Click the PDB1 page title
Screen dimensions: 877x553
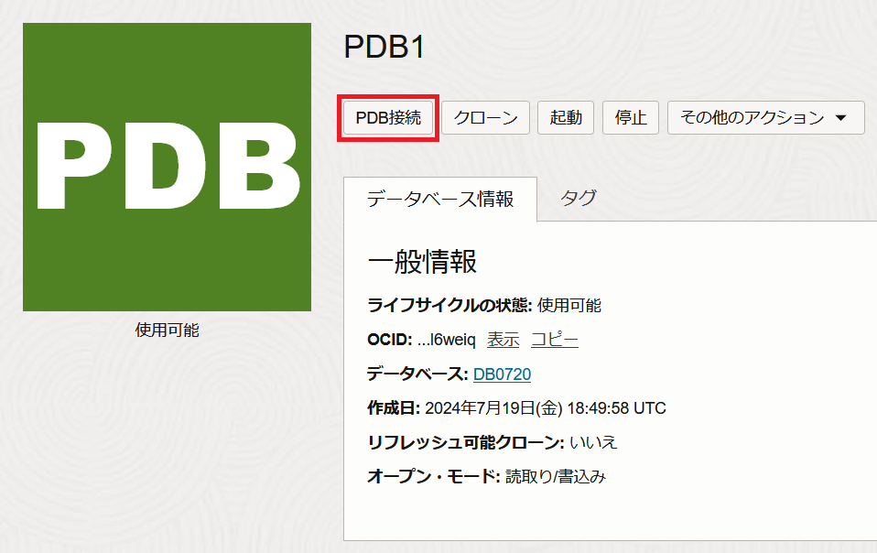tap(384, 48)
